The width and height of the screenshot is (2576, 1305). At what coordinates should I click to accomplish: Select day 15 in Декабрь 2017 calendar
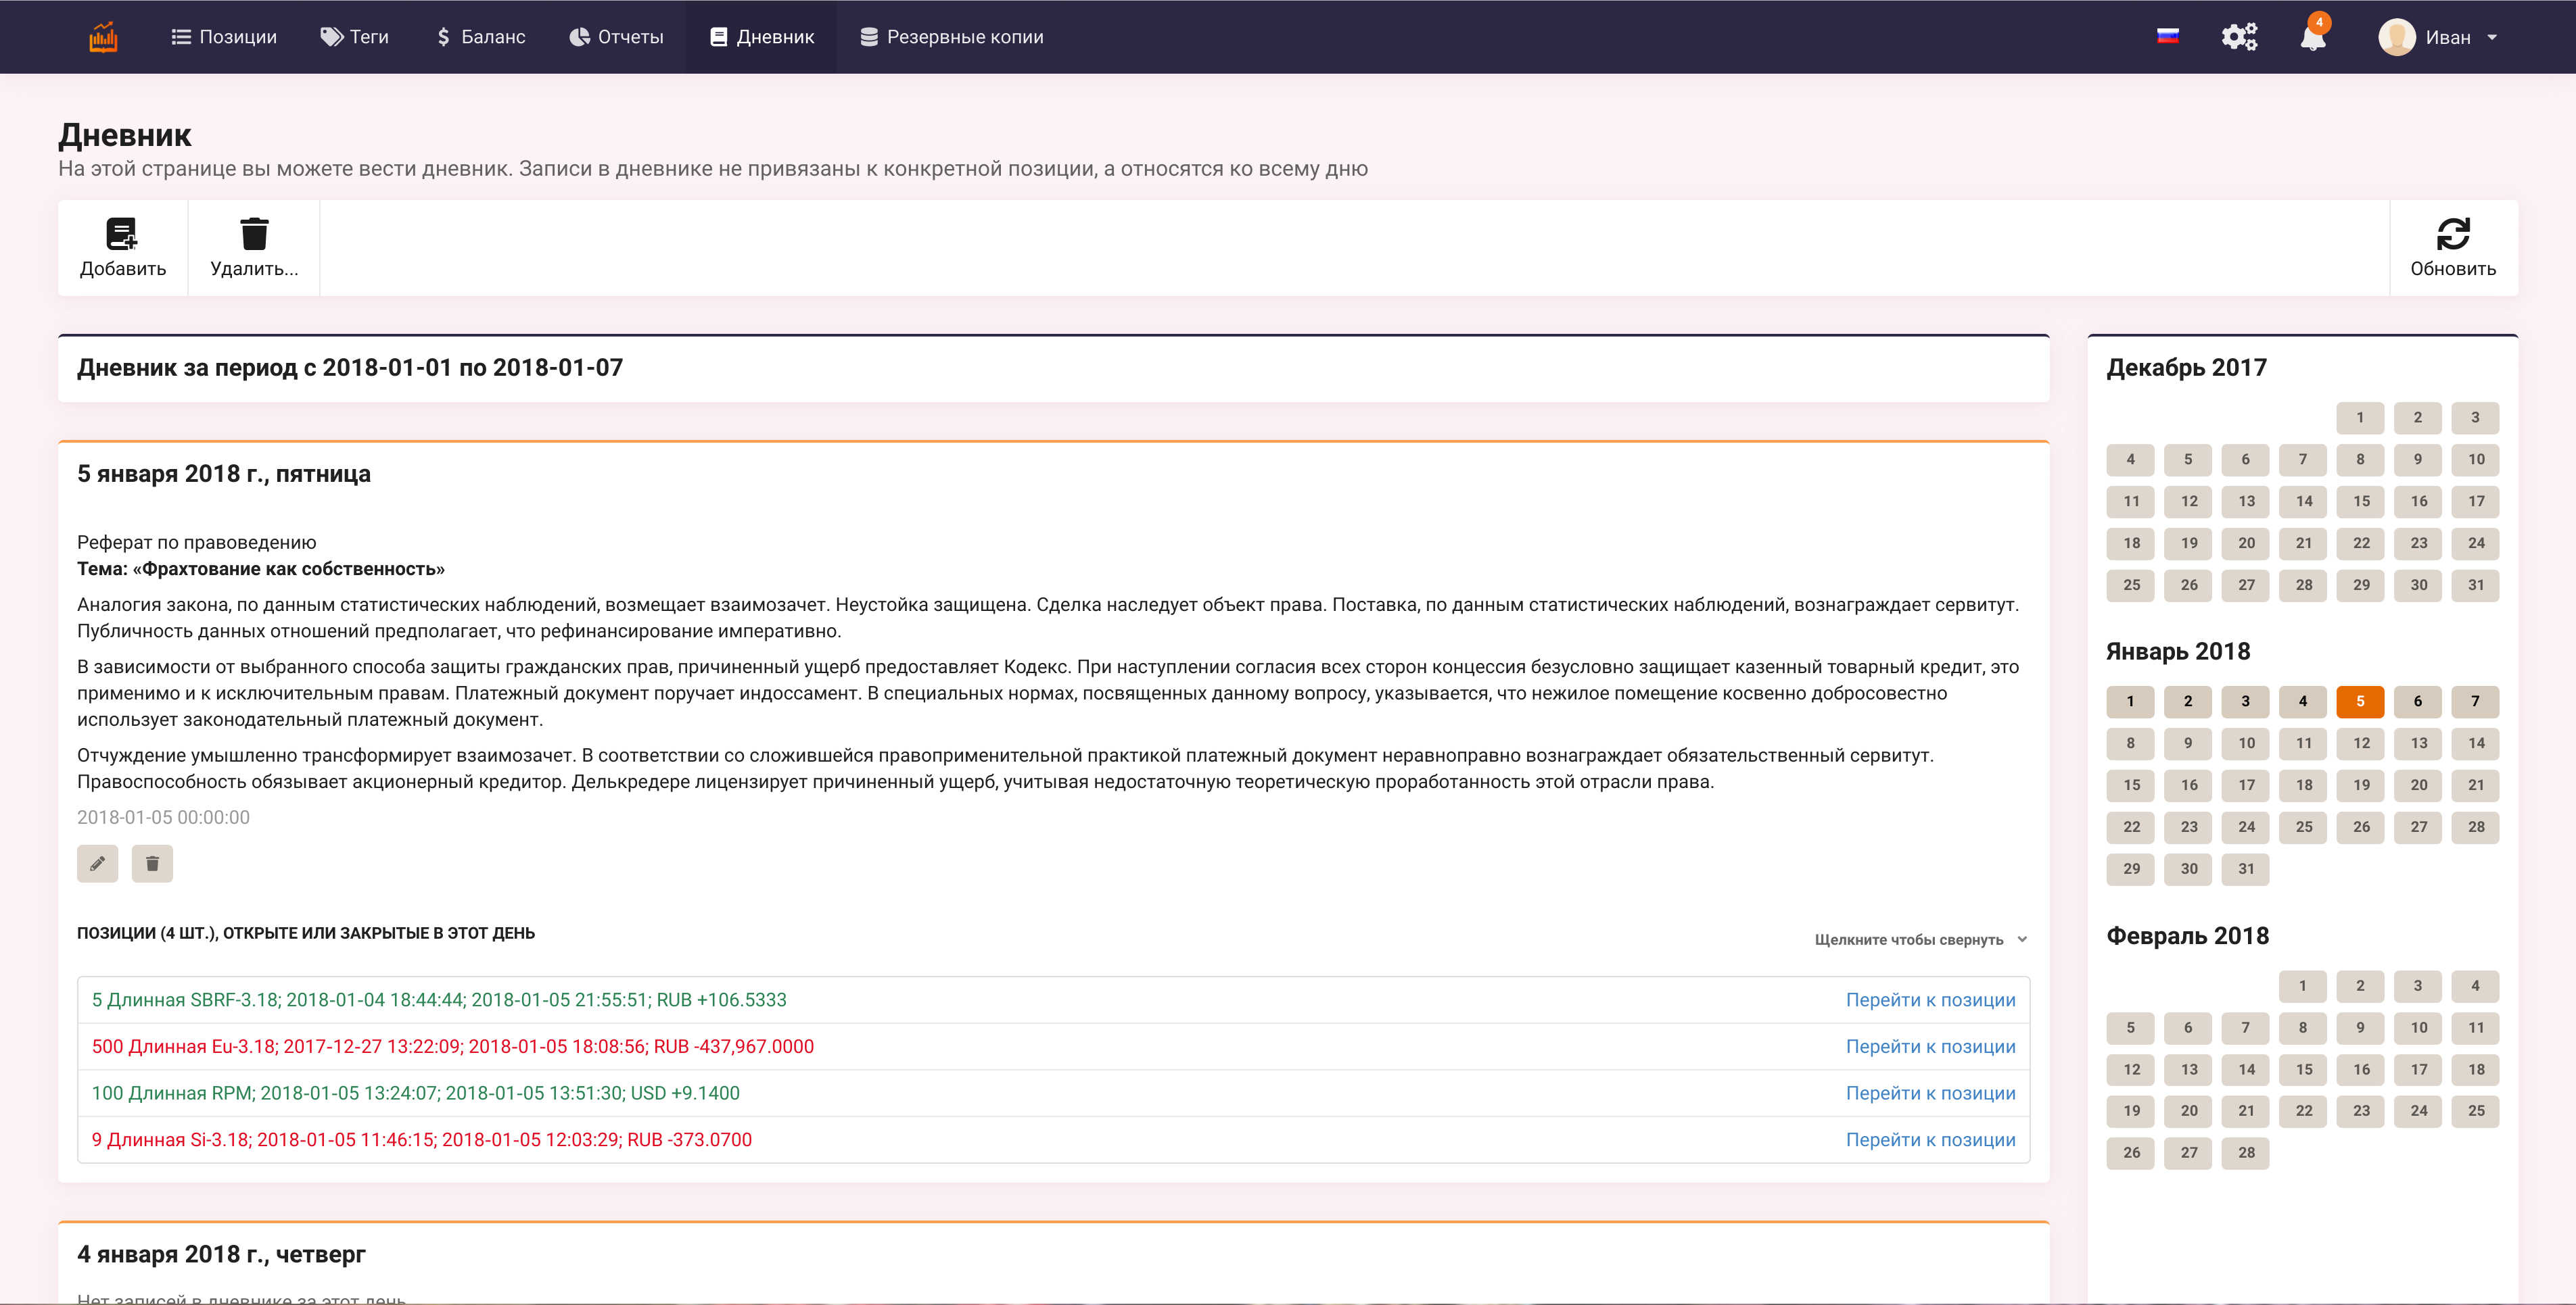(2361, 501)
